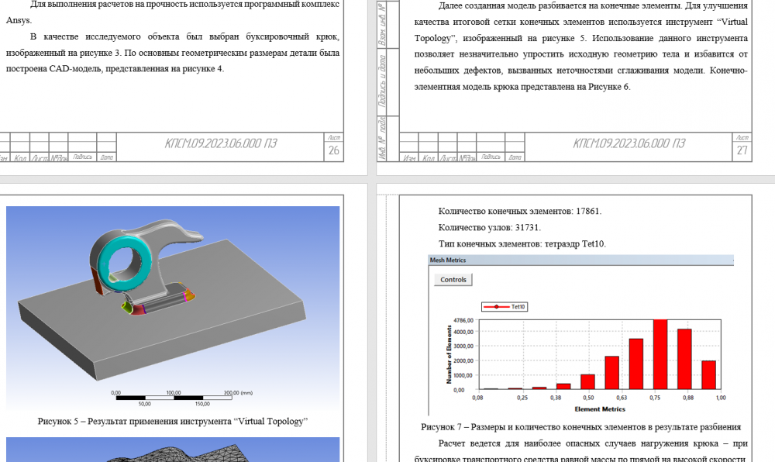Click the Controls button in Mesh Metrics
775x462 pixels.
point(453,279)
